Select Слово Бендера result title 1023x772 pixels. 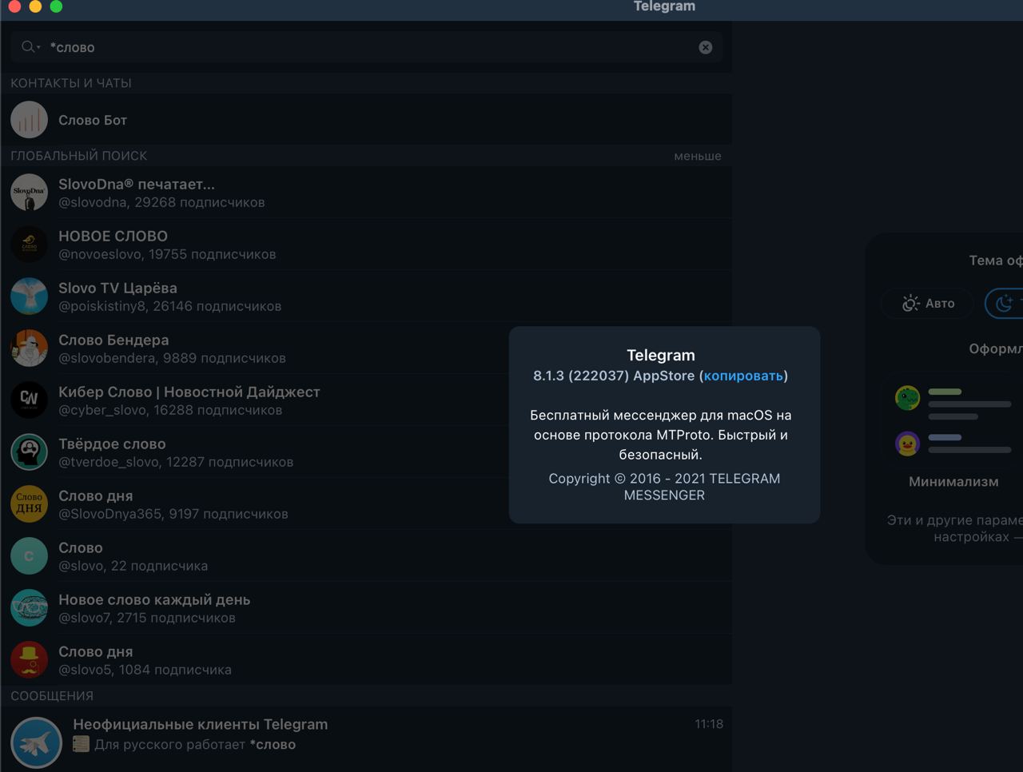[113, 340]
